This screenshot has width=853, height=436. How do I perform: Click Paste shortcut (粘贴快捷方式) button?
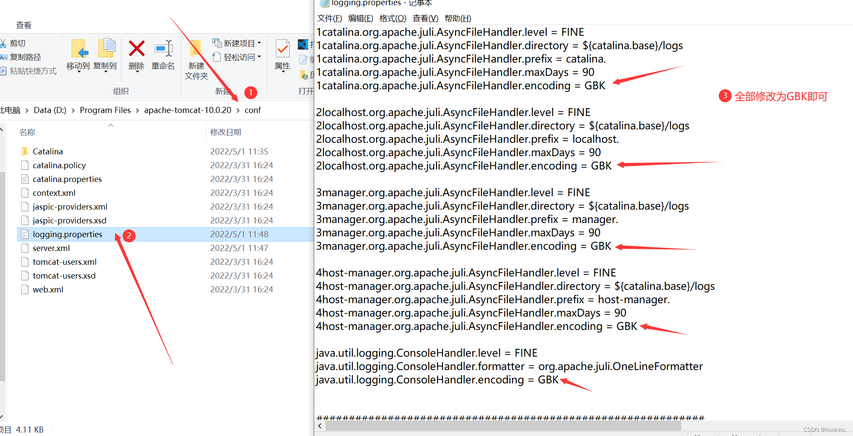pos(28,71)
